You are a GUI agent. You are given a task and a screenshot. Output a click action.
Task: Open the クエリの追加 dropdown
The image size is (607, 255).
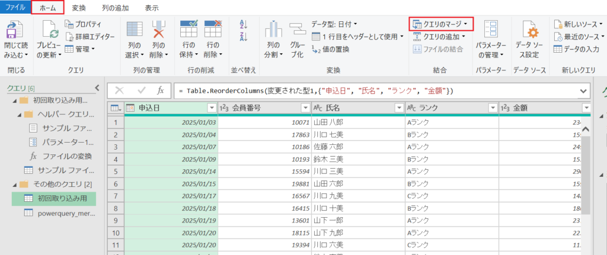coord(439,37)
